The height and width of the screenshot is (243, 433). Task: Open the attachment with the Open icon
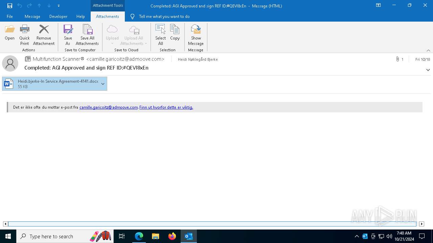click(9, 33)
